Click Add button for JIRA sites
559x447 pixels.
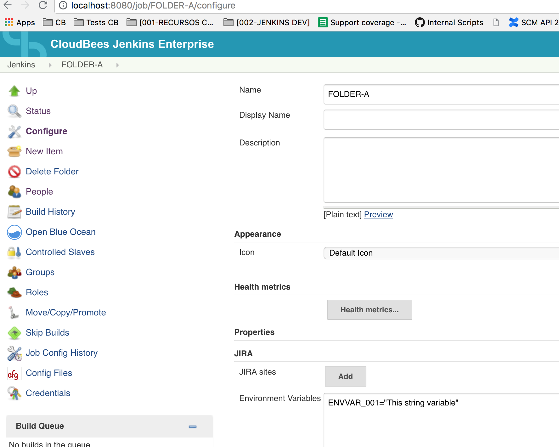click(x=345, y=376)
